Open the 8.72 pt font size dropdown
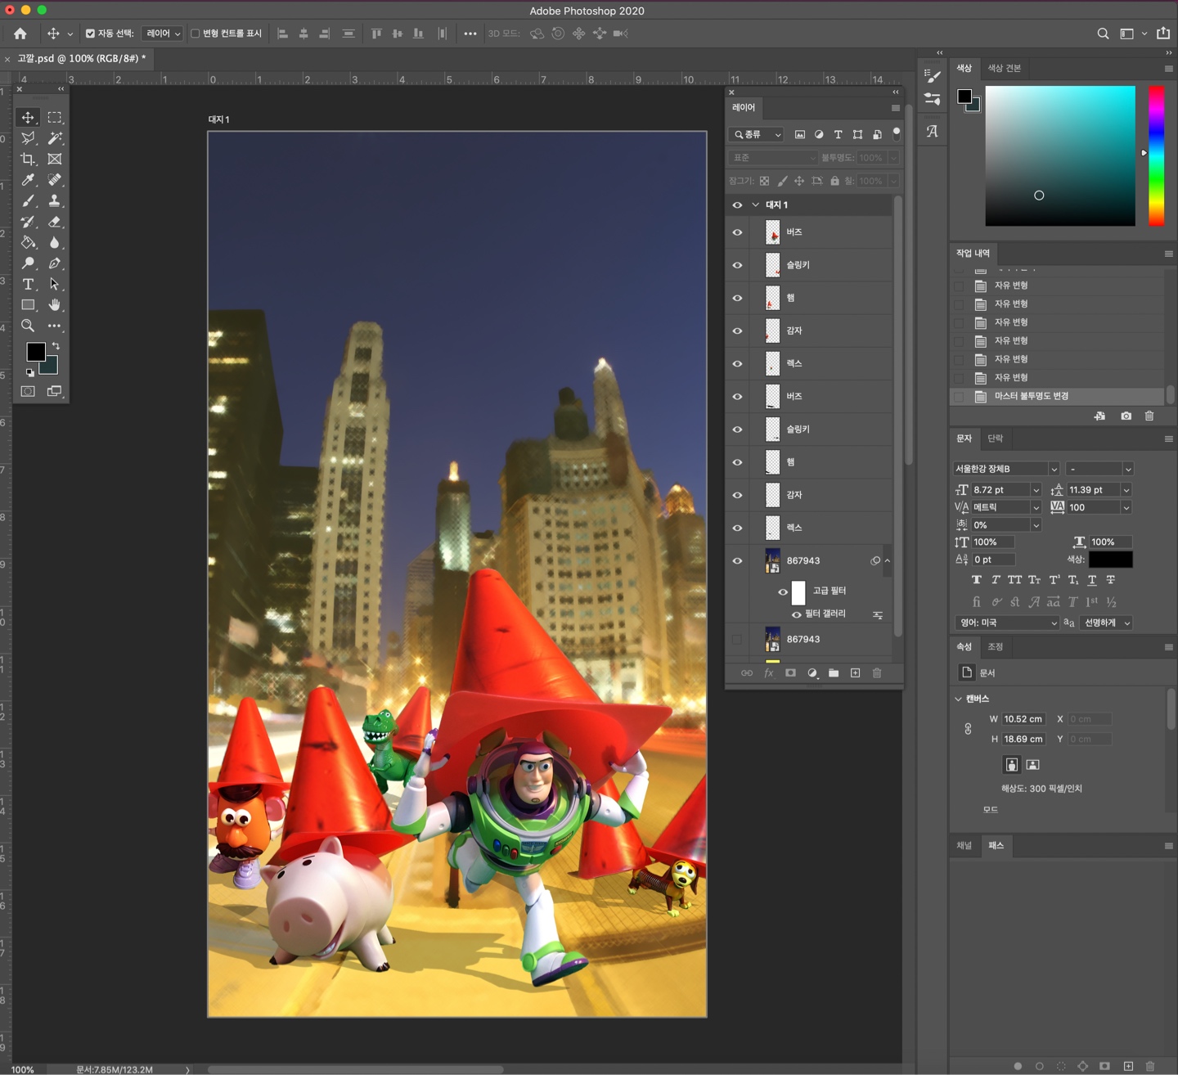Screen dimensions: 1178x1075 pos(1036,490)
